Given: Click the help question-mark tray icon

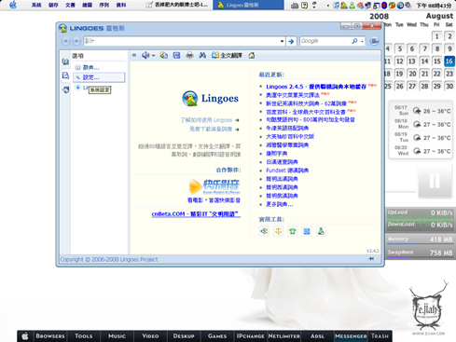Looking at the screenshot, I should coord(304,6).
